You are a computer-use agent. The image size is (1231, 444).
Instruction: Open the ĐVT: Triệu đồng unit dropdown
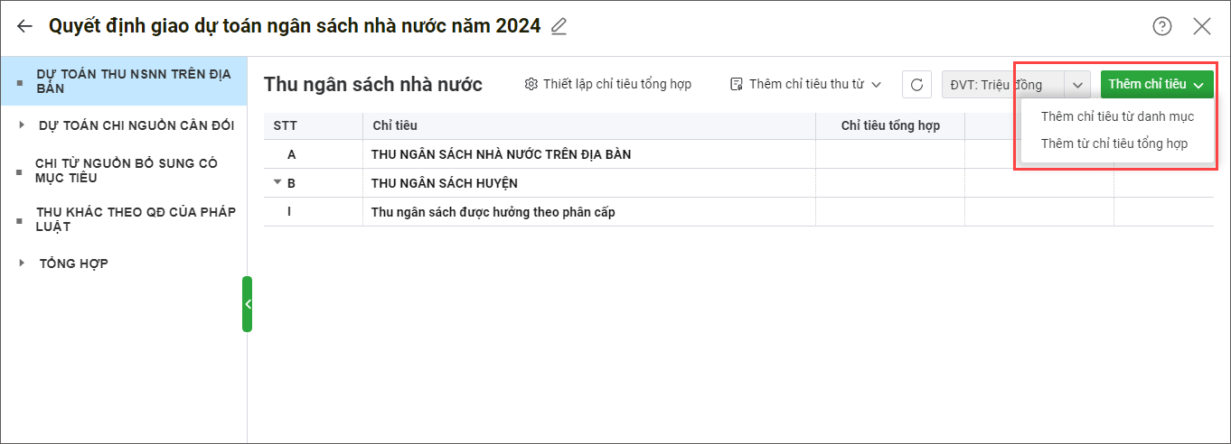pyautogui.click(x=1076, y=85)
